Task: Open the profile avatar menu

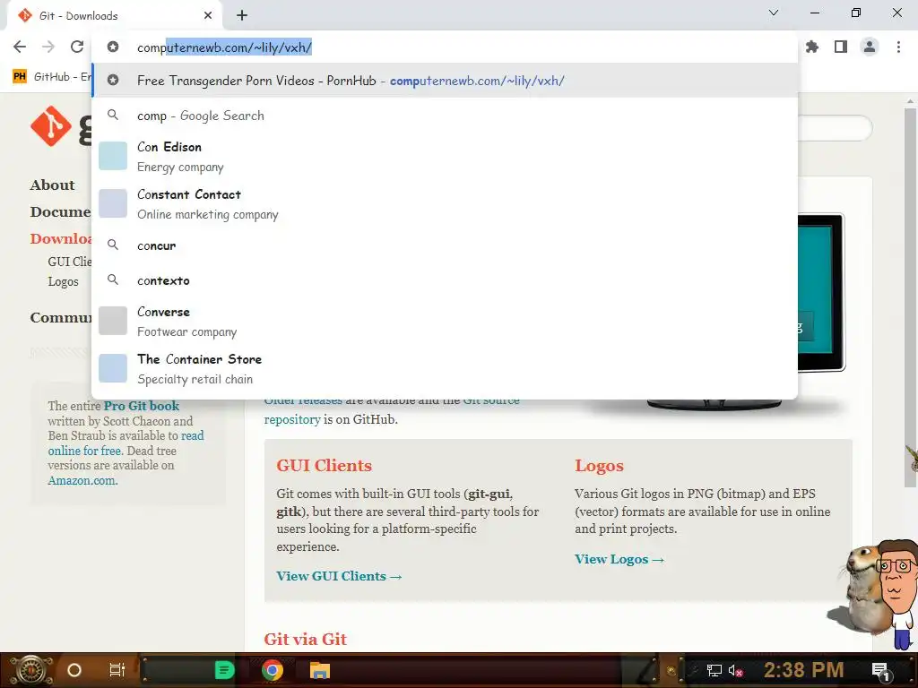Action: (870, 47)
